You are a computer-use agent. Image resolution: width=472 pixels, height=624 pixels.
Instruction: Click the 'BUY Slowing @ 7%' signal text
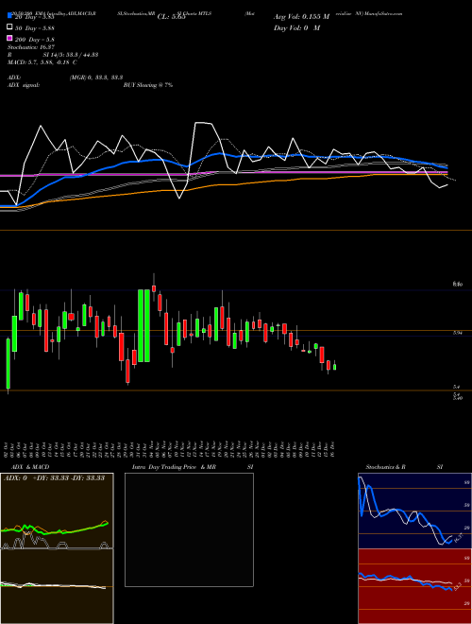tap(148, 85)
